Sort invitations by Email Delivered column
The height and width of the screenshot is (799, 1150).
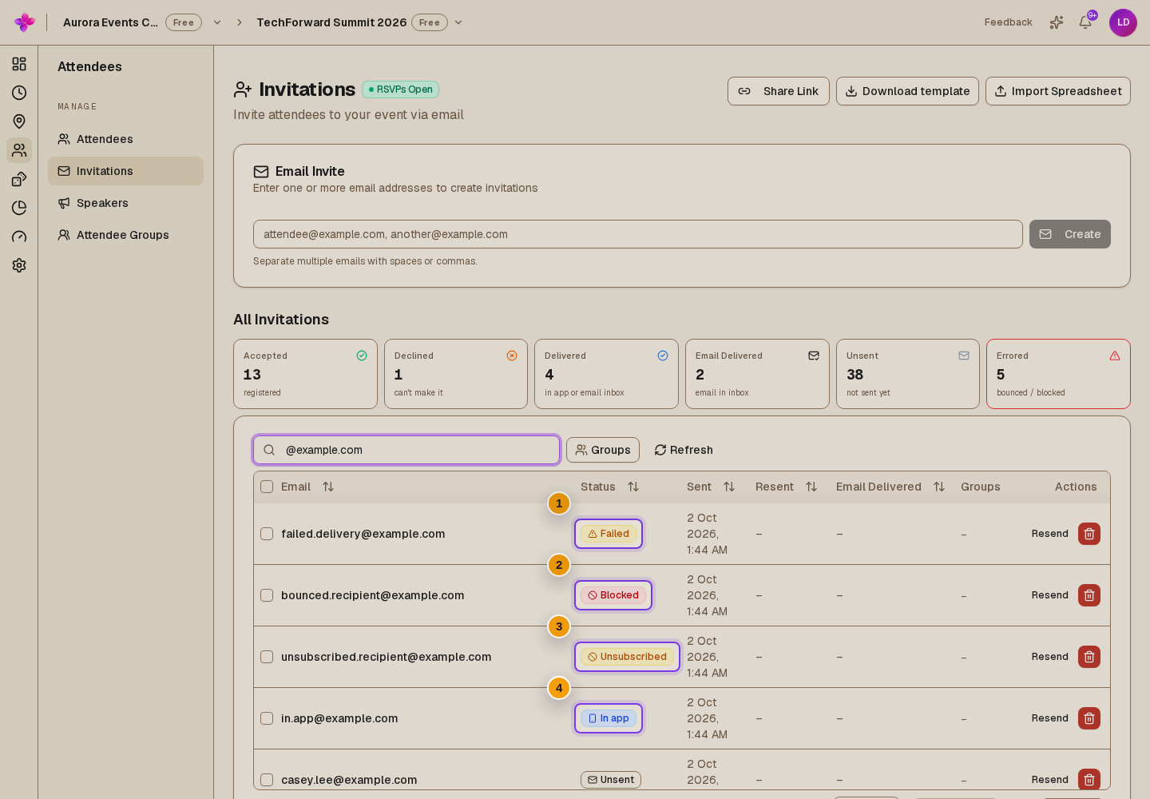tap(939, 487)
